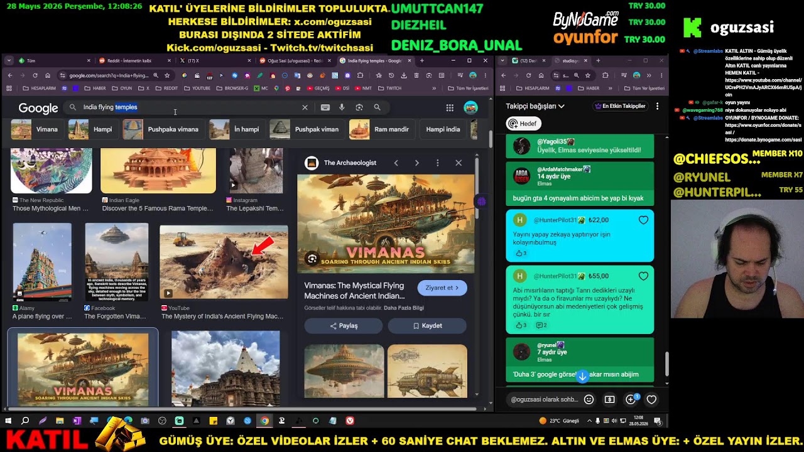Share the image with Paylaş button
The image size is (804, 452).
(x=344, y=326)
